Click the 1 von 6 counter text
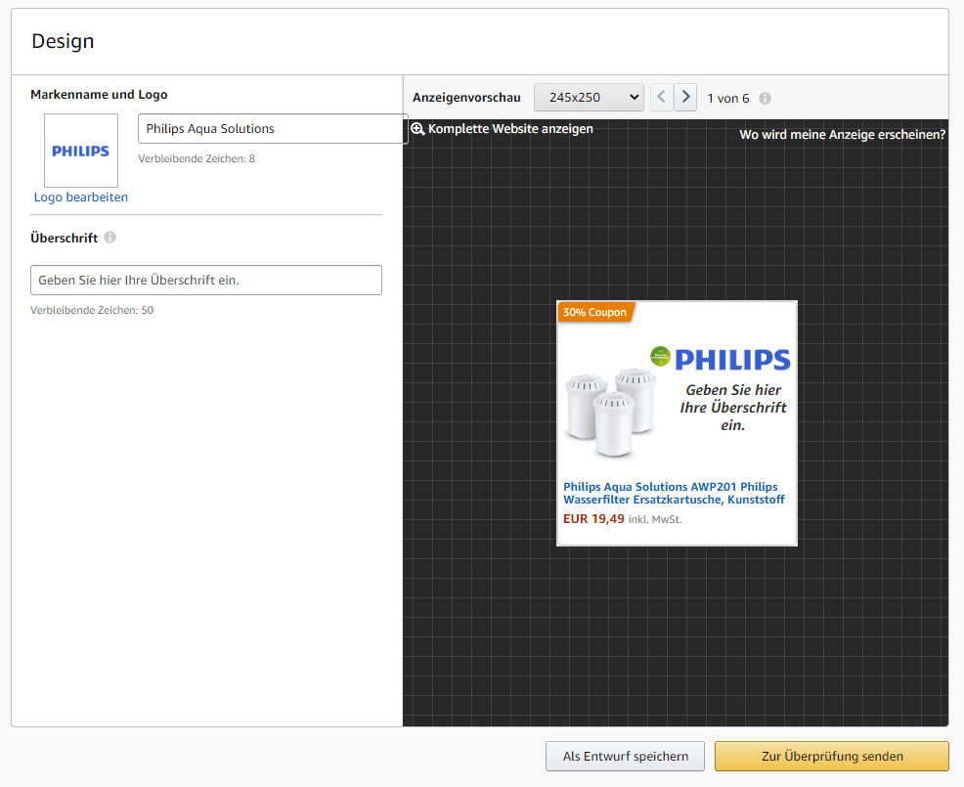964x787 pixels. pos(728,99)
